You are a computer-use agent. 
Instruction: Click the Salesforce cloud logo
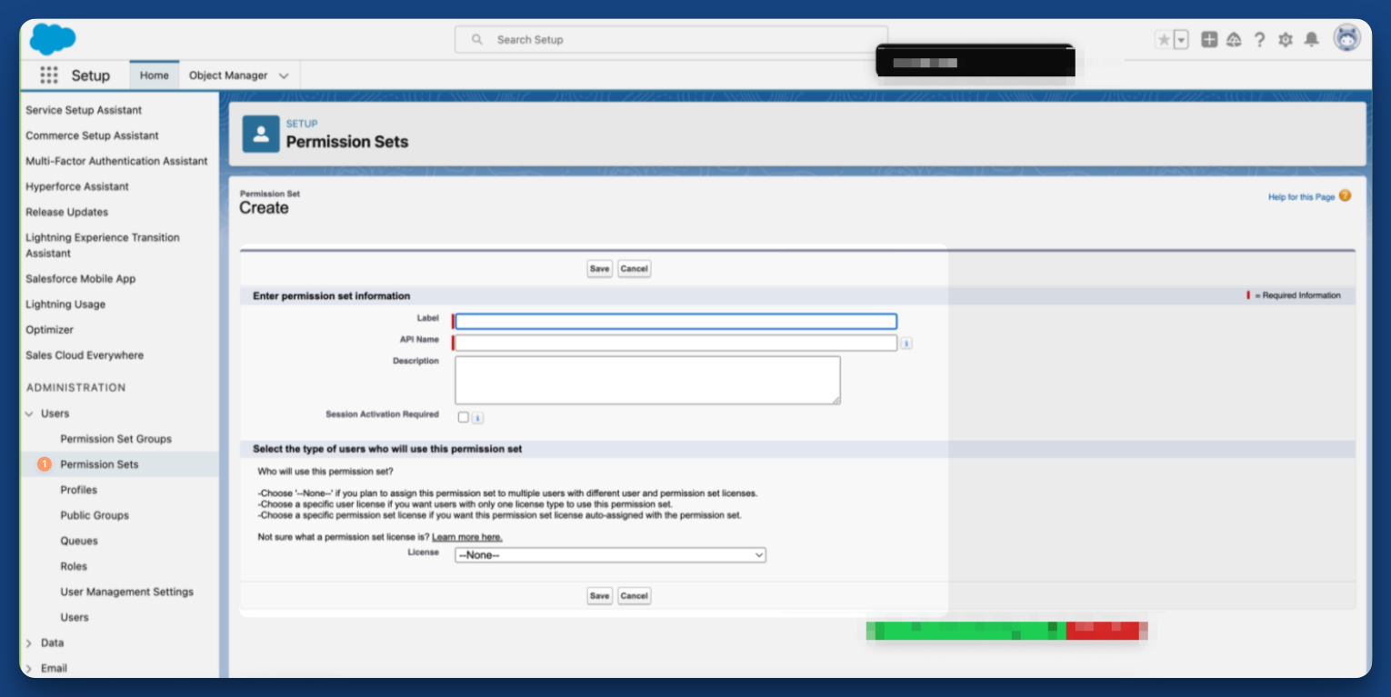pos(53,40)
